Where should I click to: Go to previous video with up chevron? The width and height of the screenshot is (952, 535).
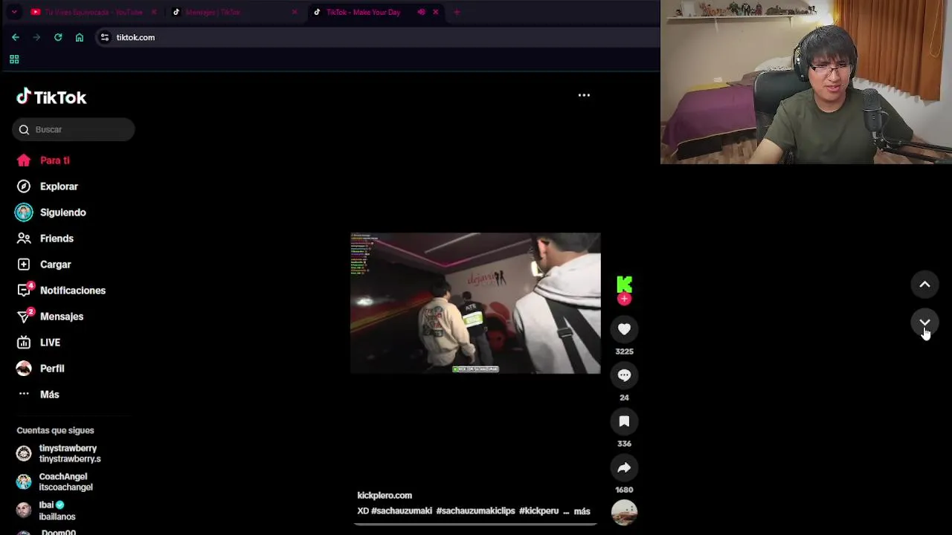[x=924, y=284]
